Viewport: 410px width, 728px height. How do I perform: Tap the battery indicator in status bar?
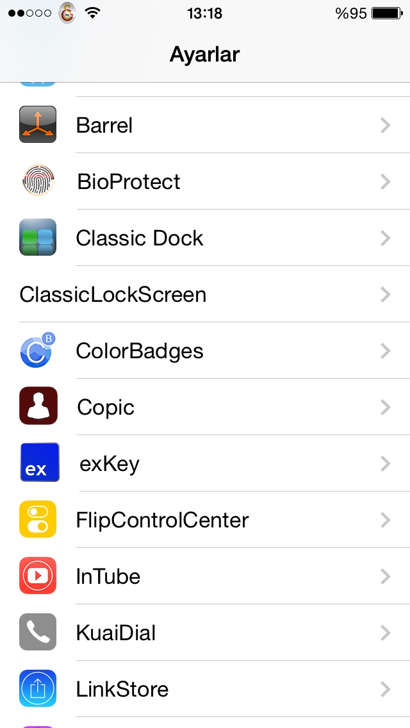[x=388, y=13]
